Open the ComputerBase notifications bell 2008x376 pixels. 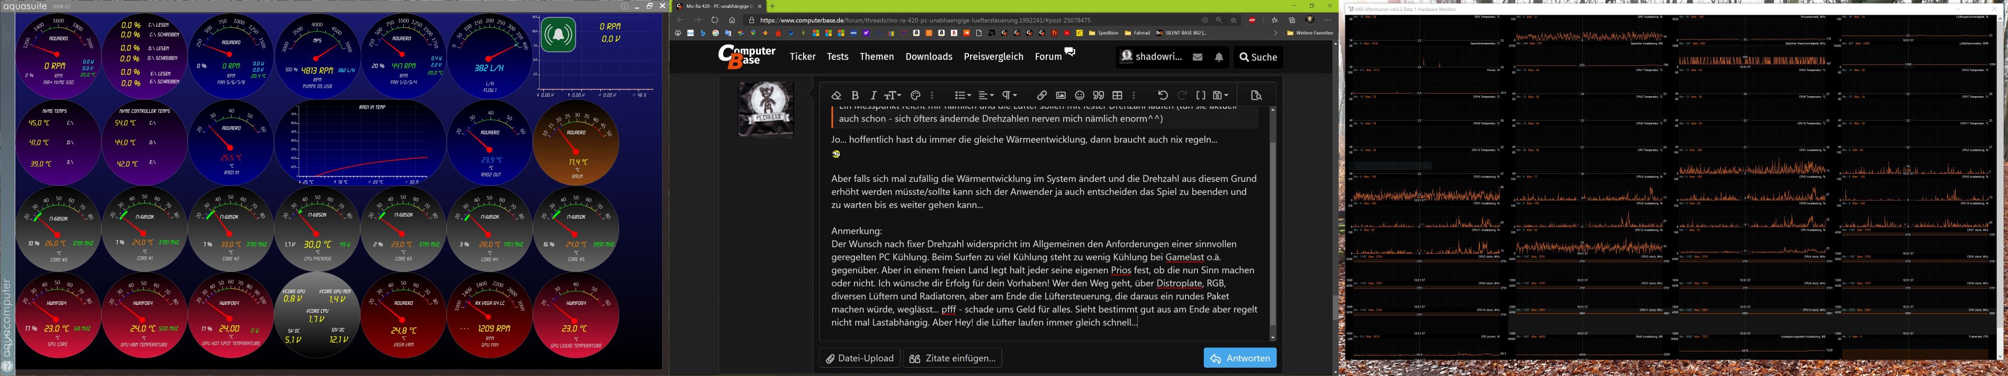click(x=1219, y=57)
